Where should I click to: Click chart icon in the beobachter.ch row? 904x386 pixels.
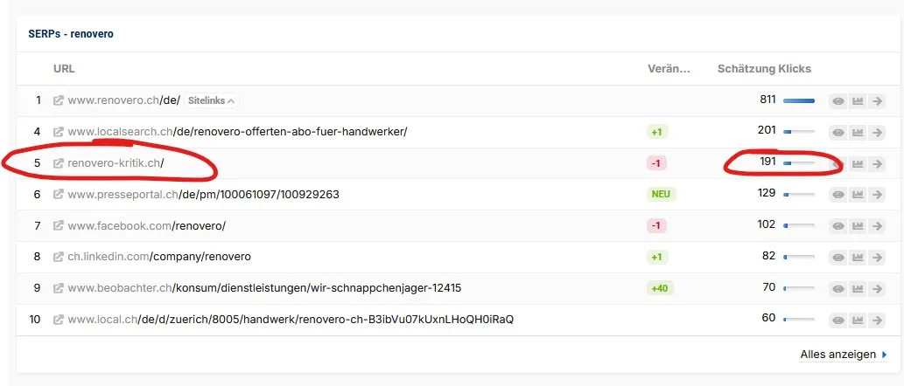coord(858,289)
